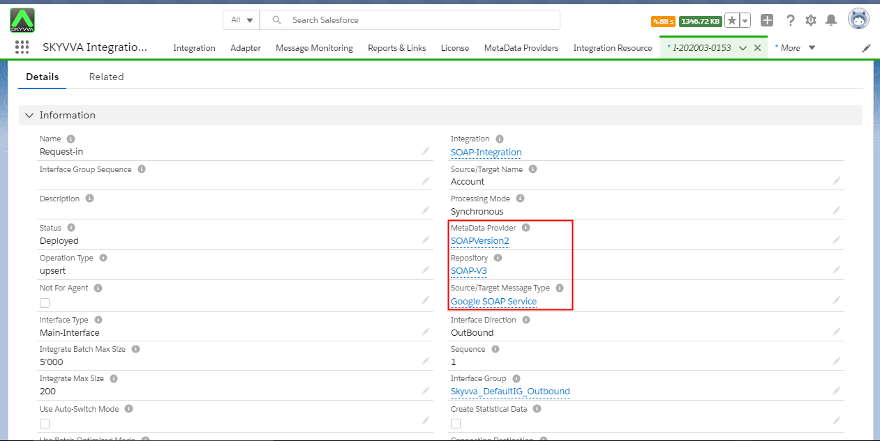Viewport: 880px width, 441px height.
Task: Expand the More navigation dropdown
Action: click(795, 48)
